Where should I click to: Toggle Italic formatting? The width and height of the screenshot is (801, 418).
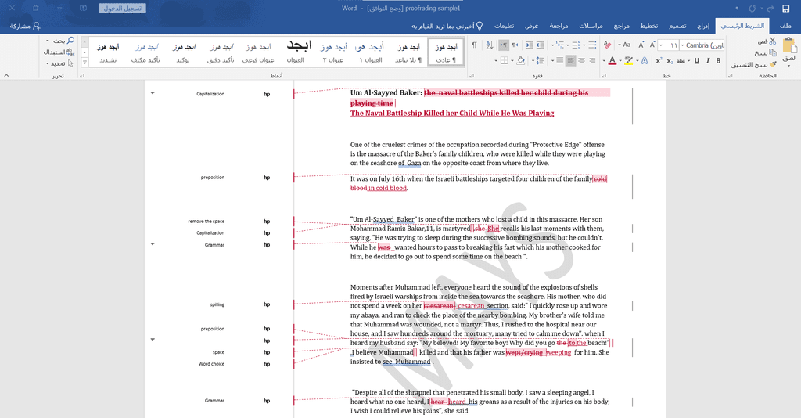point(707,61)
